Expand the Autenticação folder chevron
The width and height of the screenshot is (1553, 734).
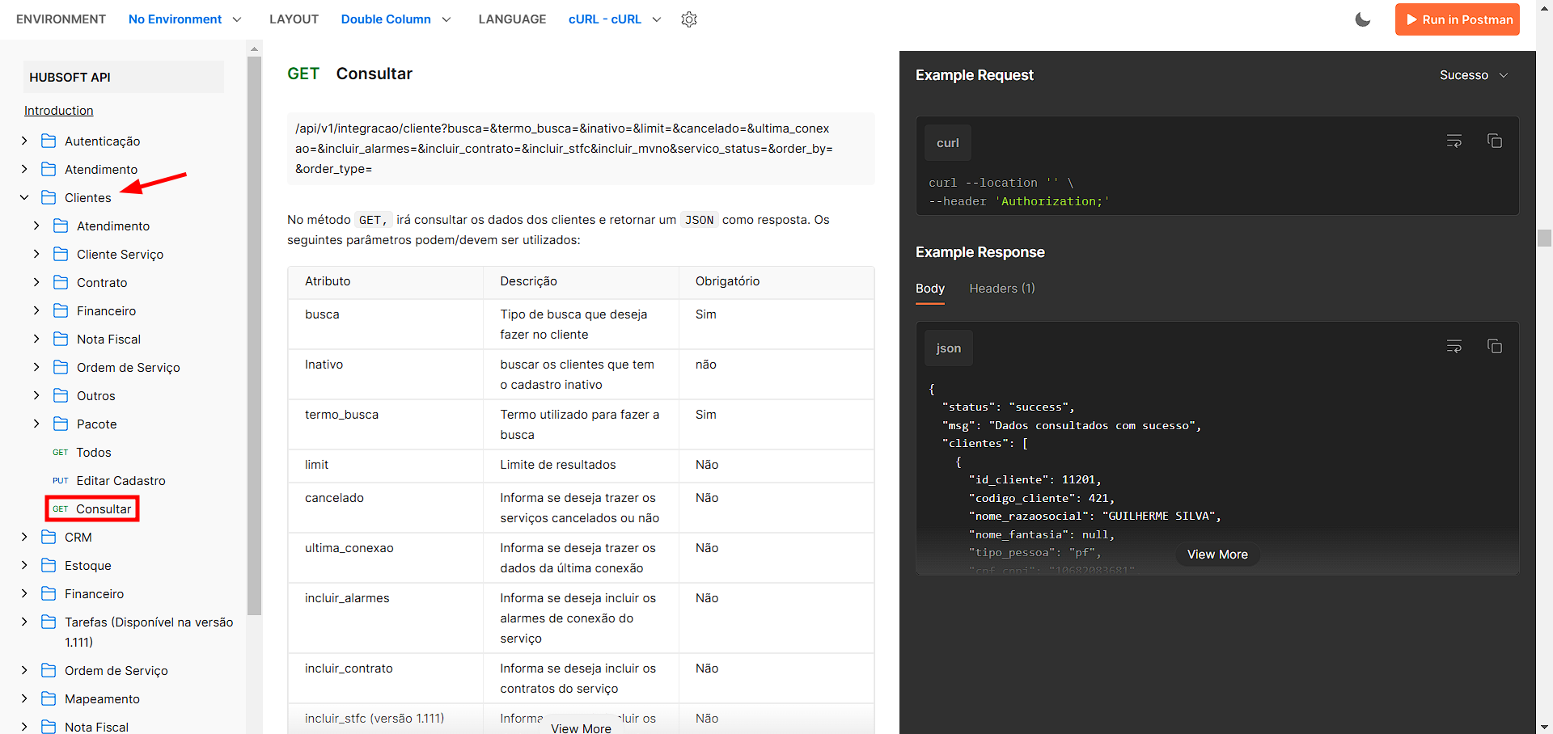(x=24, y=141)
